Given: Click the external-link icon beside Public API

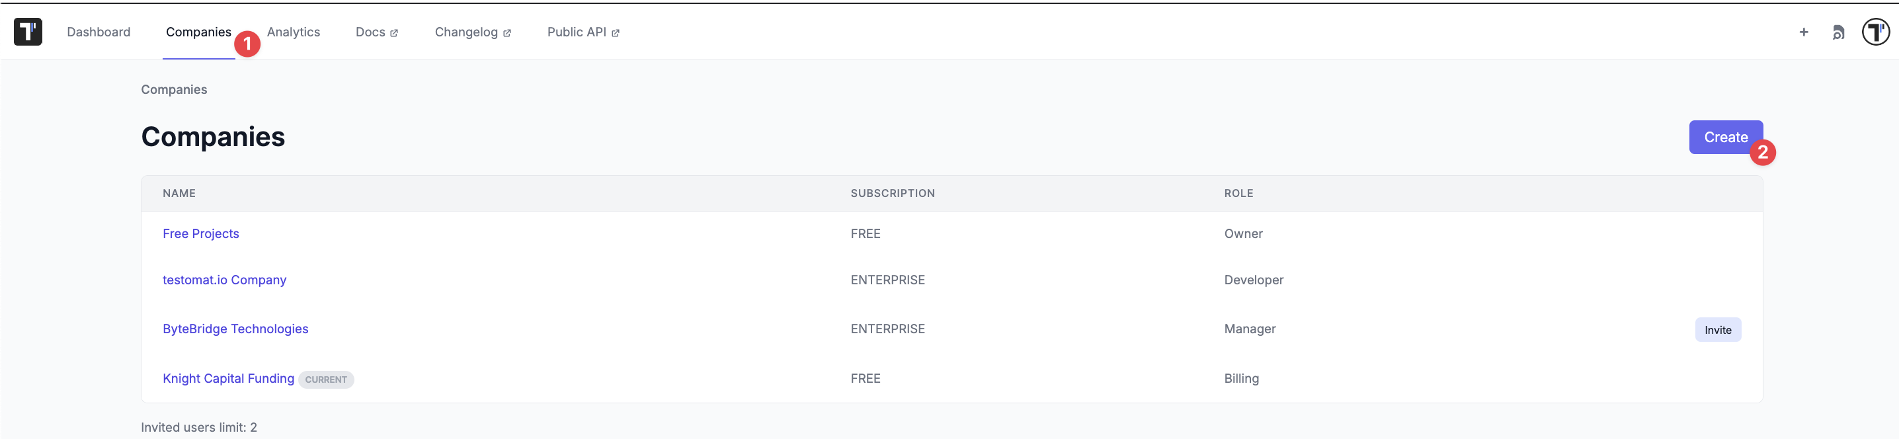Looking at the screenshot, I should 616,33.
